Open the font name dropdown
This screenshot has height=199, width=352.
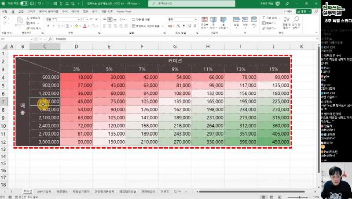coord(78,20)
